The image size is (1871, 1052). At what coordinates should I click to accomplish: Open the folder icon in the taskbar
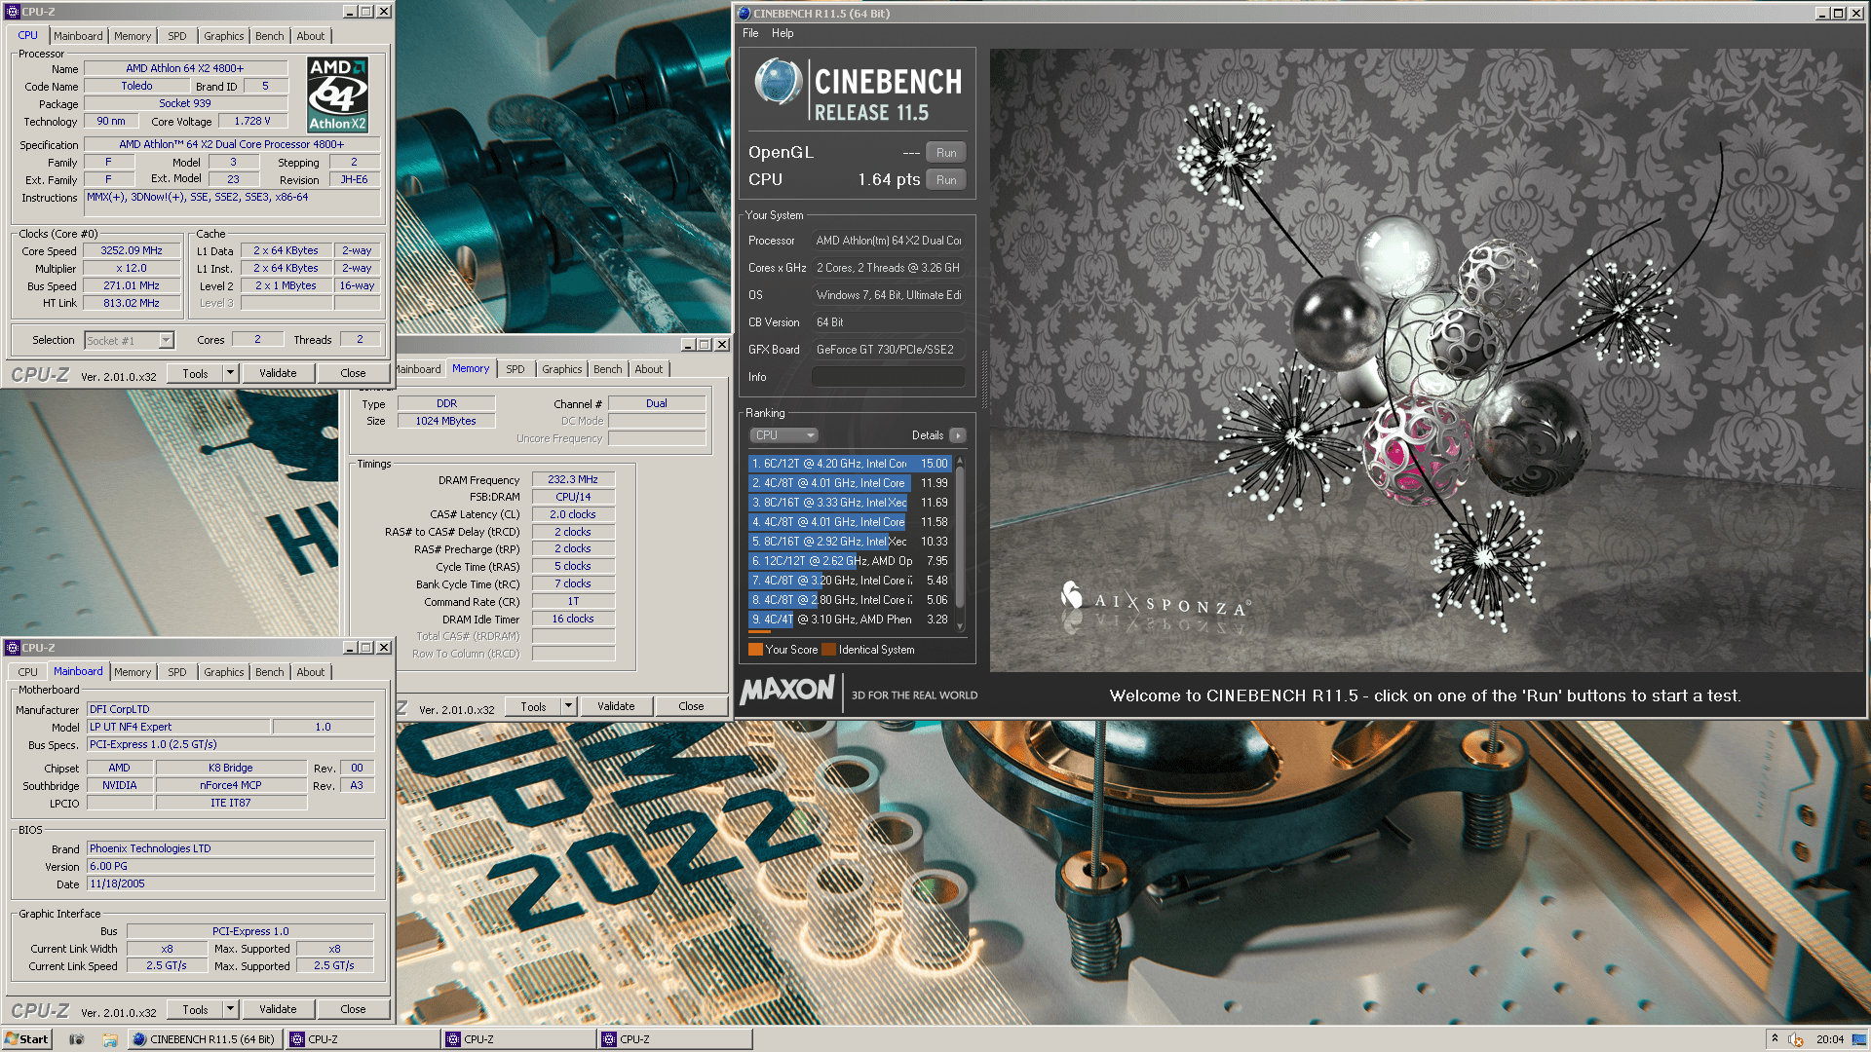point(110,1039)
